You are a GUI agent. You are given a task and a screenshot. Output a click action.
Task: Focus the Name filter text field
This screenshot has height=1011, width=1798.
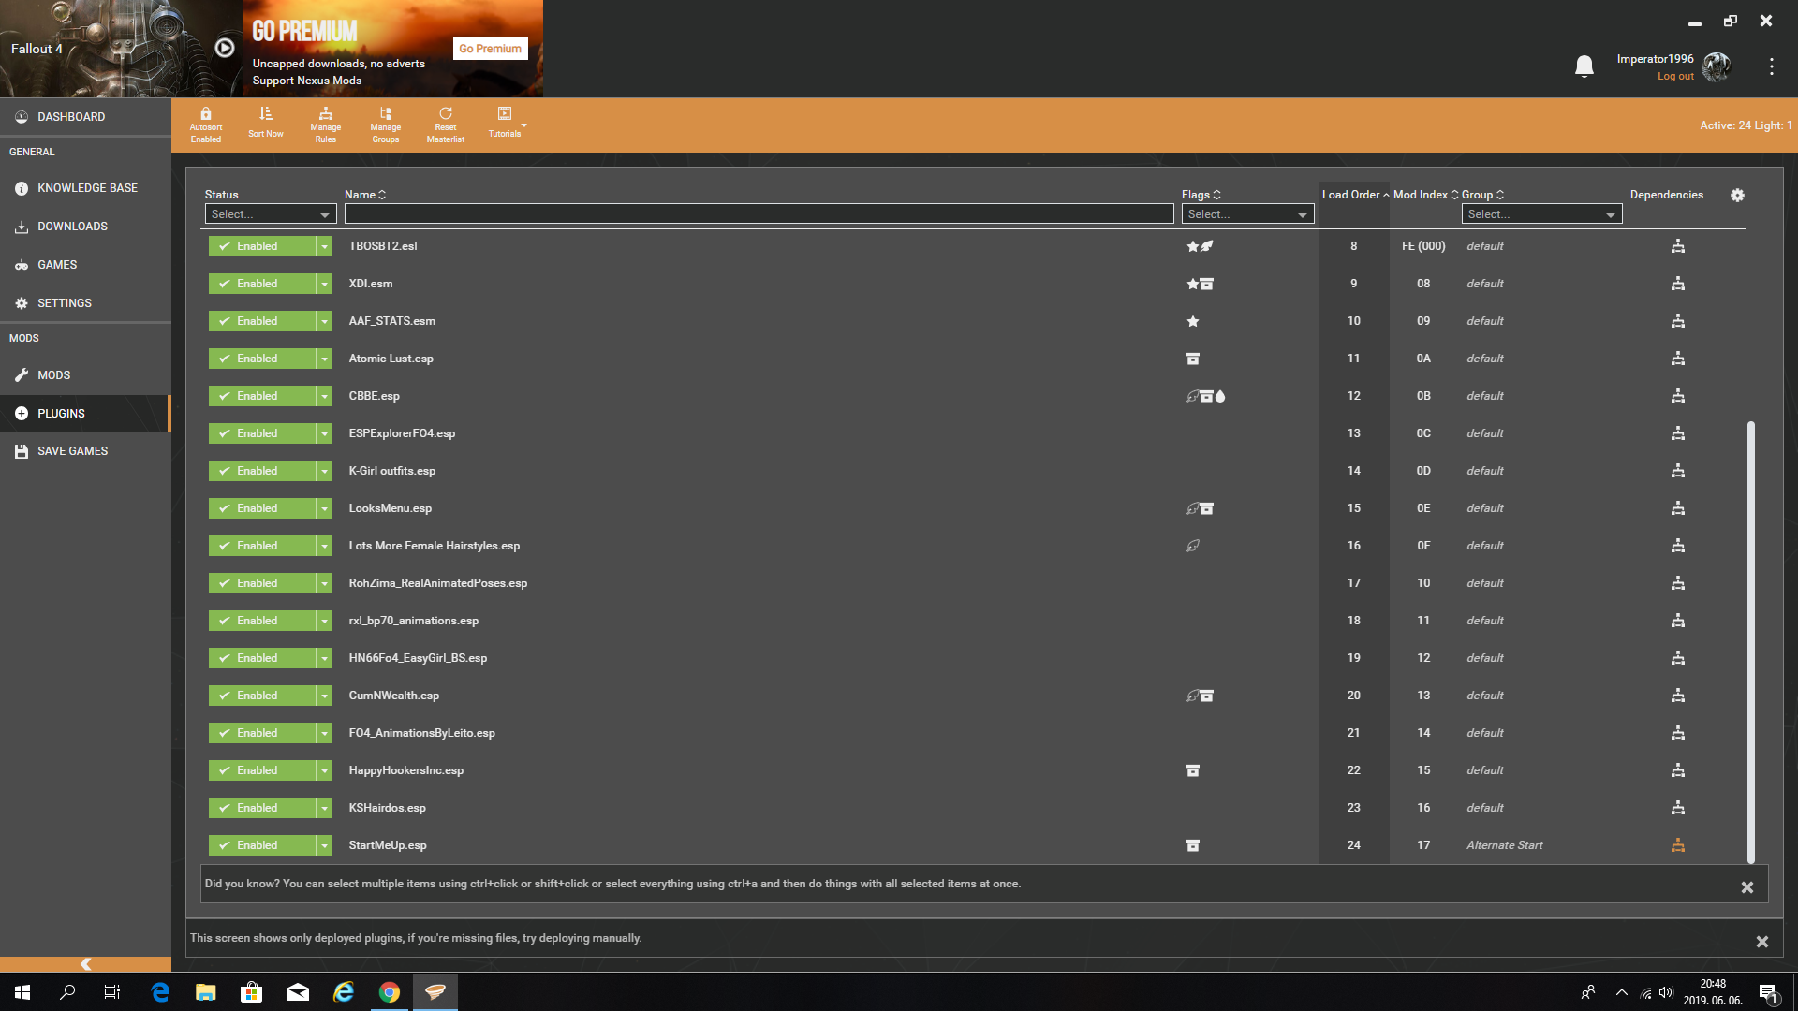(x=759, y=214)
